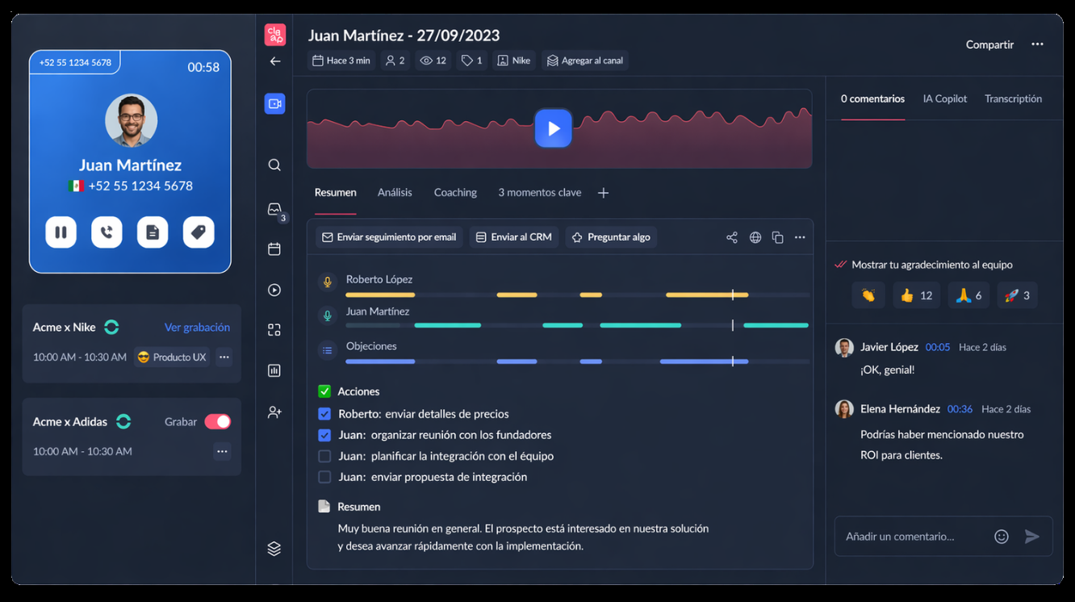Open the search icon in sidebar

pos(274,165)
